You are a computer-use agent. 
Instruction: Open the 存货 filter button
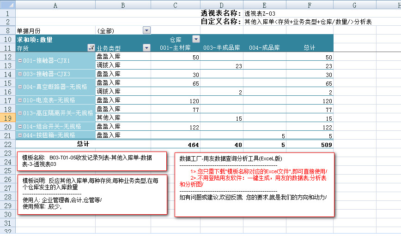tap(91, 48)
